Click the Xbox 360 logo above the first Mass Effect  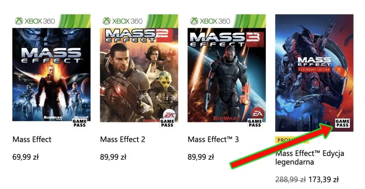click(x=35, y=21)
